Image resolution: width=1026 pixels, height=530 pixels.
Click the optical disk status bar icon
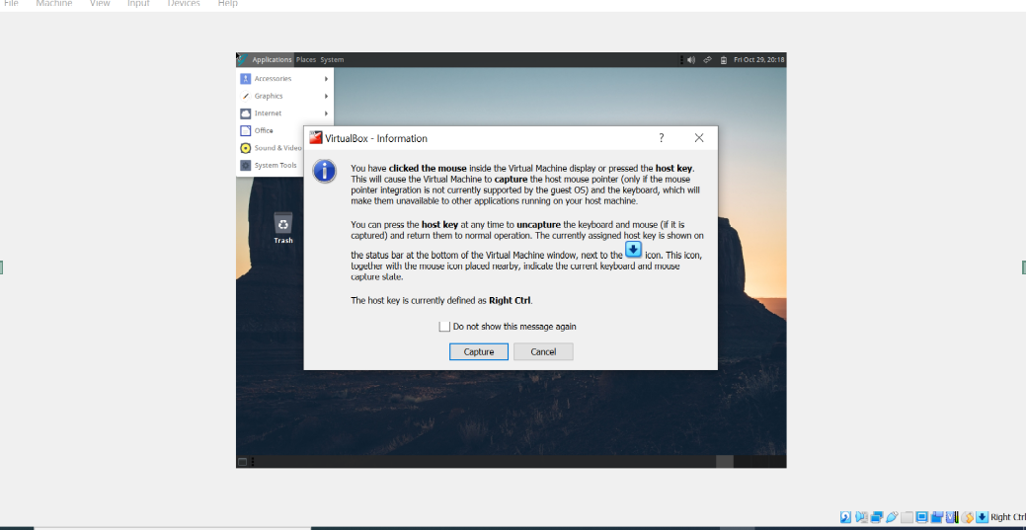tap(845, 517)
